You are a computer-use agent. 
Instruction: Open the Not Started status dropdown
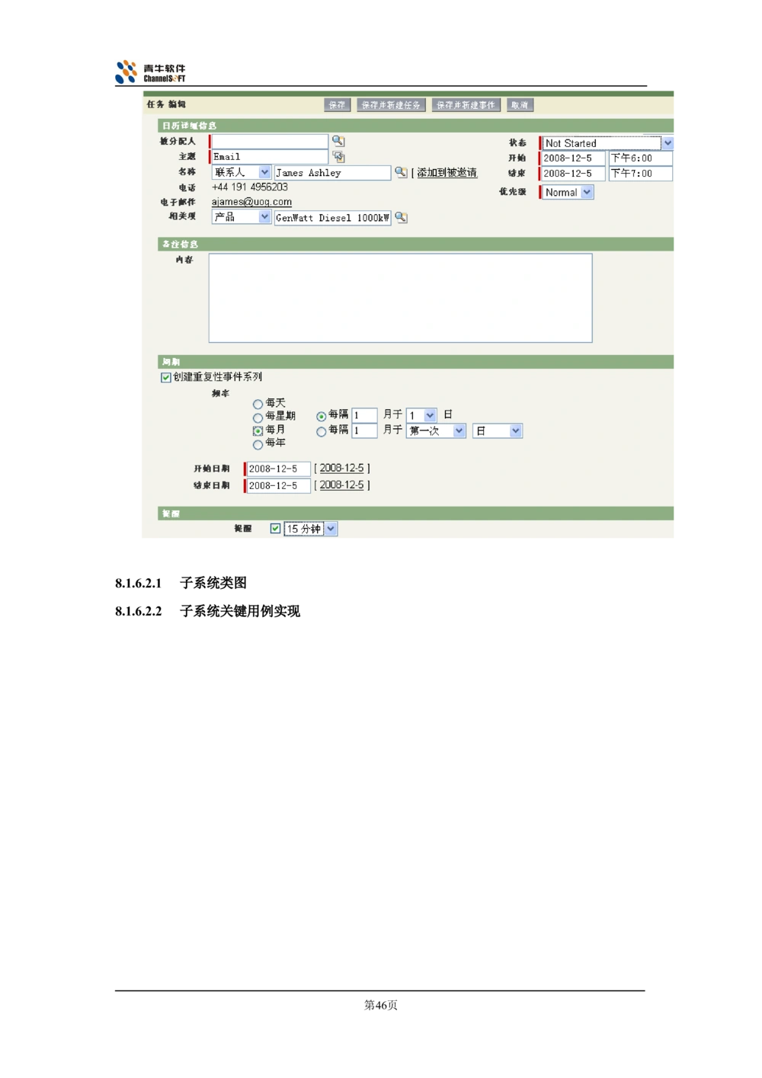click(x=668, y=143)
